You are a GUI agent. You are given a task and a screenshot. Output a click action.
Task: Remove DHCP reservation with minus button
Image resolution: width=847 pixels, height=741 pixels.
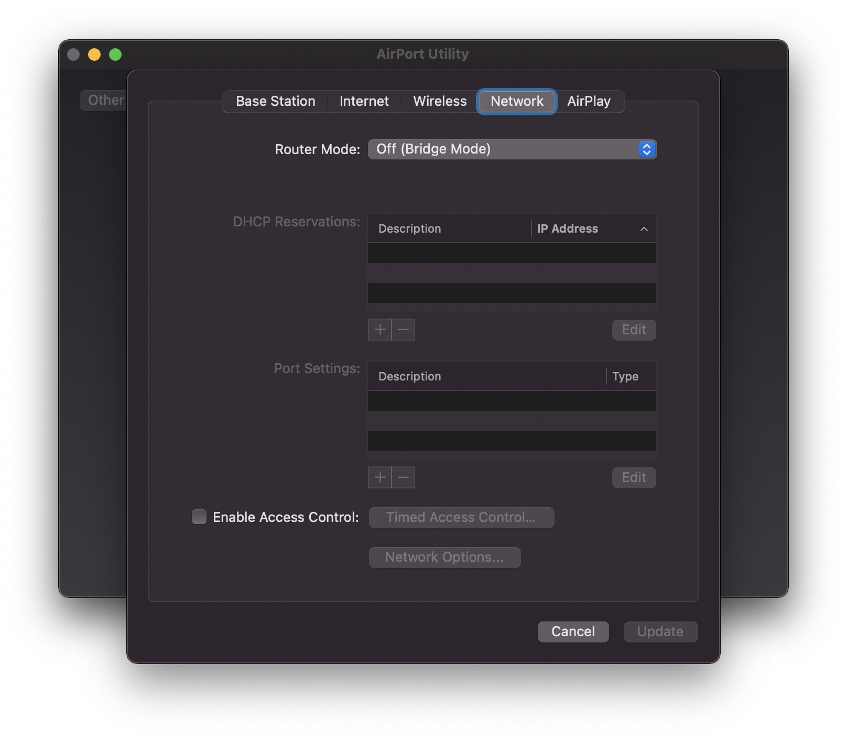point(404,330)
